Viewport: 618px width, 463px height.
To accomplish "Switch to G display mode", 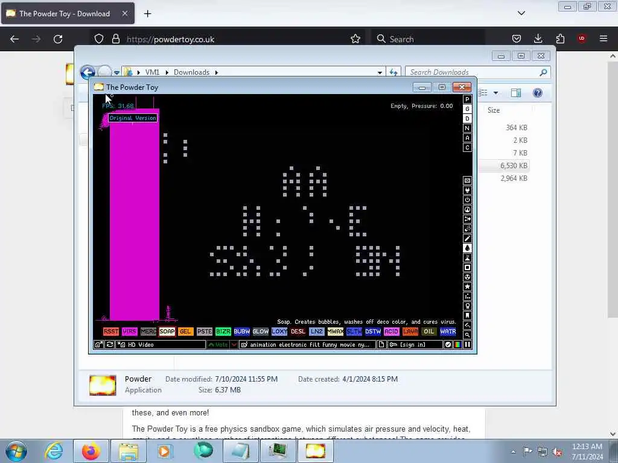I will (x=468, y=109).
